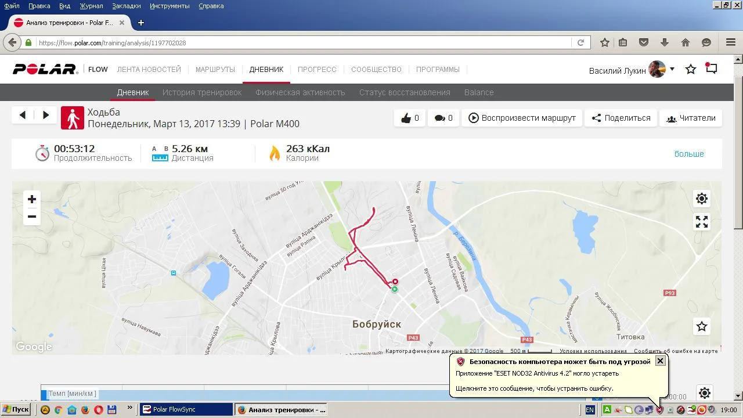Open ЛЕНТА НОВОСТЕЙ in main navigation
Viewport: 743px width, 418px height.
click(x=149, y=70)
